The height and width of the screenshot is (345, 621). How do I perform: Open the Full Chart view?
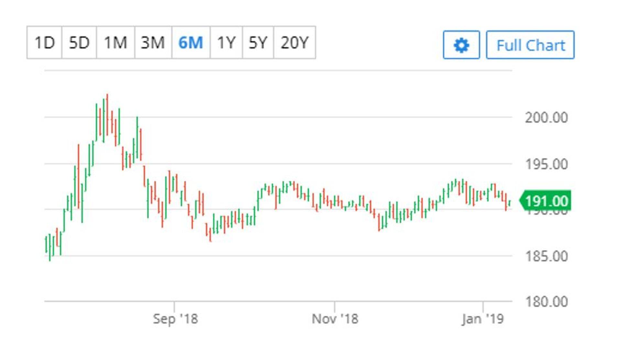(530, 45)
